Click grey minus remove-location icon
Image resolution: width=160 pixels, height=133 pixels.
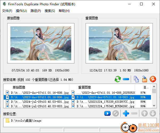134,113
